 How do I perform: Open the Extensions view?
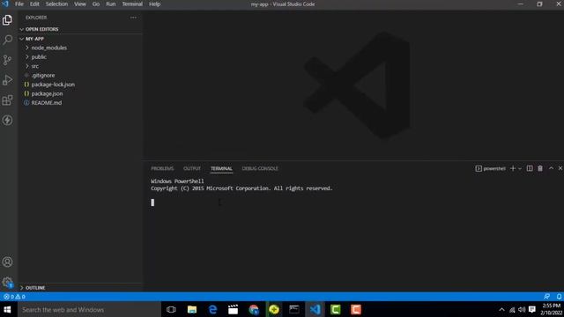tap(7, 100)
